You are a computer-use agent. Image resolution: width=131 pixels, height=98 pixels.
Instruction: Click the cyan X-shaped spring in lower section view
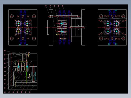pyautogui.click(x=34, y=76)
